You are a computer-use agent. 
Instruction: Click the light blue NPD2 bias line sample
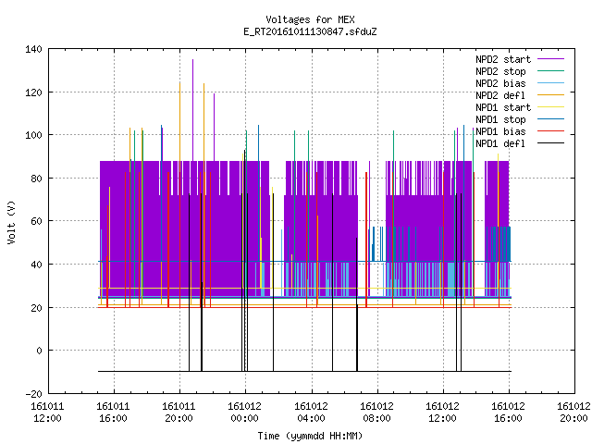(550, 83)
